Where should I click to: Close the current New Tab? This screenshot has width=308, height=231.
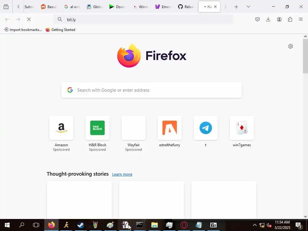pos(215,7)
